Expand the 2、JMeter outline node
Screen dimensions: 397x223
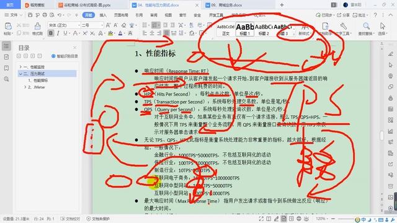tap(25, 87)
